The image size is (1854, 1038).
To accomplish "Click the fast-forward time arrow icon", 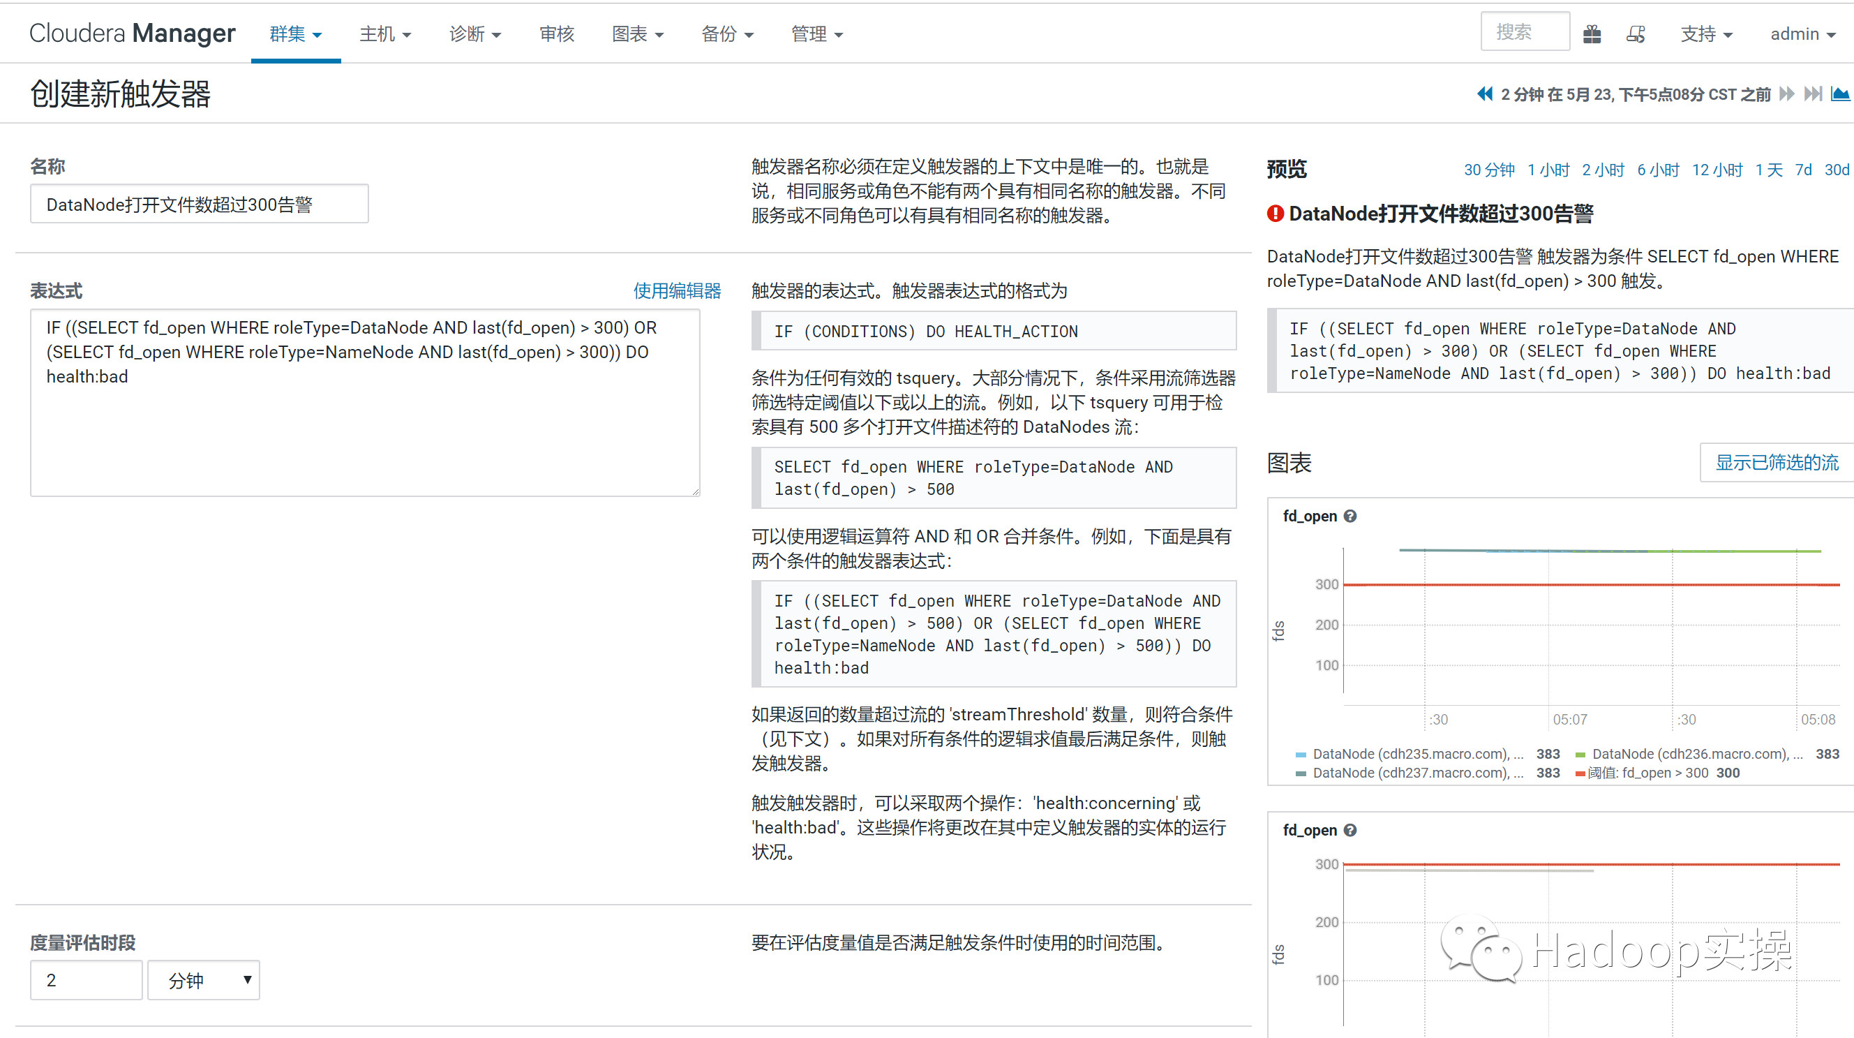I will 1786,94.
